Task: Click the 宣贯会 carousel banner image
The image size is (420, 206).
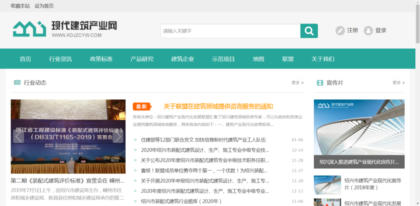Action: click(68, 136)
